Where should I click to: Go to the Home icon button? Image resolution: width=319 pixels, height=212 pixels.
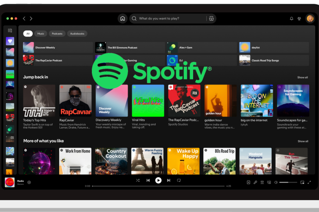coord(122,19)
